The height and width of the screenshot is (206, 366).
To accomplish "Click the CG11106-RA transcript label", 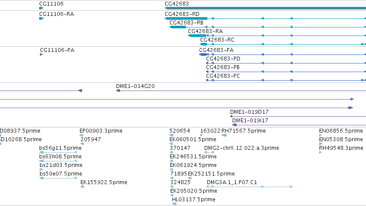I will pos(57,14).
